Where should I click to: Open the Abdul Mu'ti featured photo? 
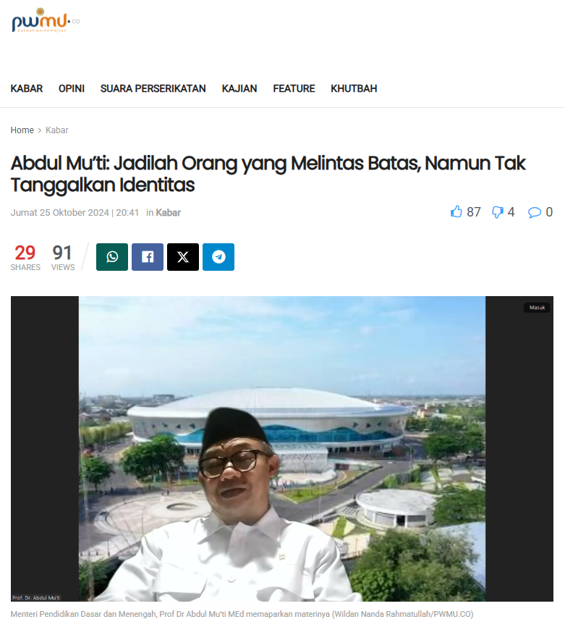tap(282, 449)
